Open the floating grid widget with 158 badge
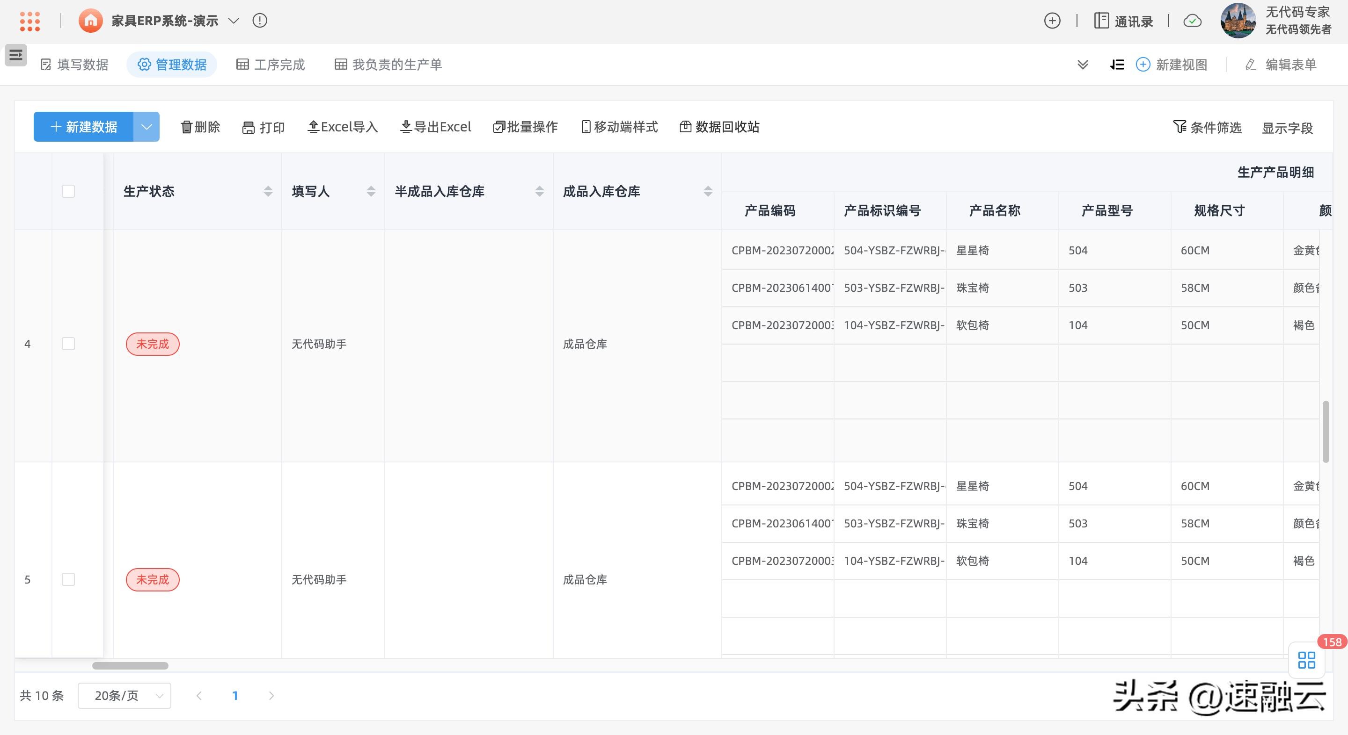The height and width of the screenshot is (735, 1348). 1307,660
